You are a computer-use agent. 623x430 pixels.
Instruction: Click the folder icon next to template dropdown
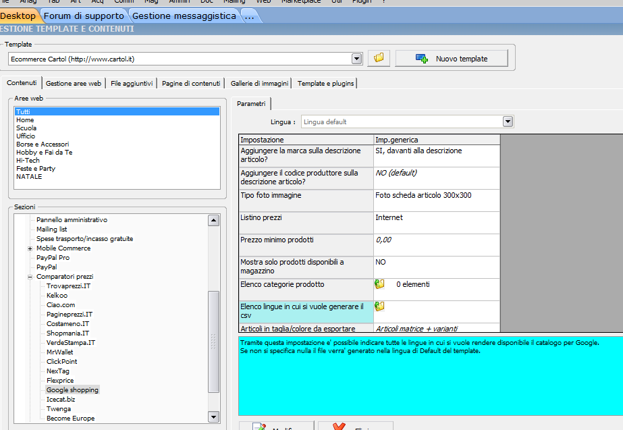click(x=379, y=59)
